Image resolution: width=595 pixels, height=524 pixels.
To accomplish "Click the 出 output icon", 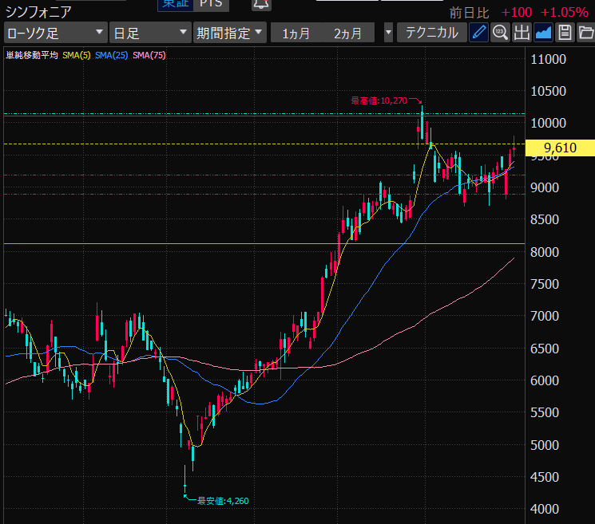I will 522,33.
